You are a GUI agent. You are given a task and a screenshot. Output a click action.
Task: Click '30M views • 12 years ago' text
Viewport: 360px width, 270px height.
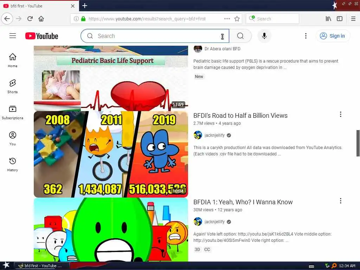pyautogui.click(x=218, y=210)
